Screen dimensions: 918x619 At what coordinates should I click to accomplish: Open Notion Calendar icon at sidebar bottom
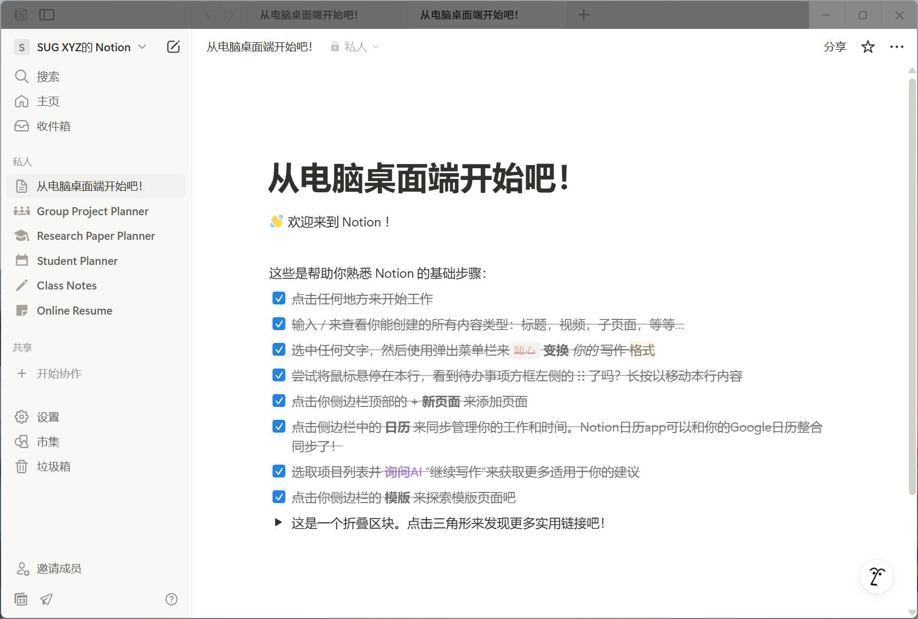tap(21, 599)
